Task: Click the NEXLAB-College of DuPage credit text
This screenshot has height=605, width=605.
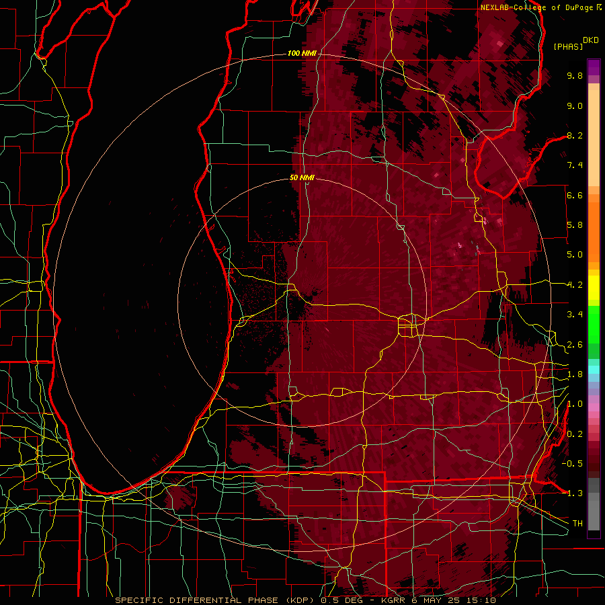Action: coord(538,7)
